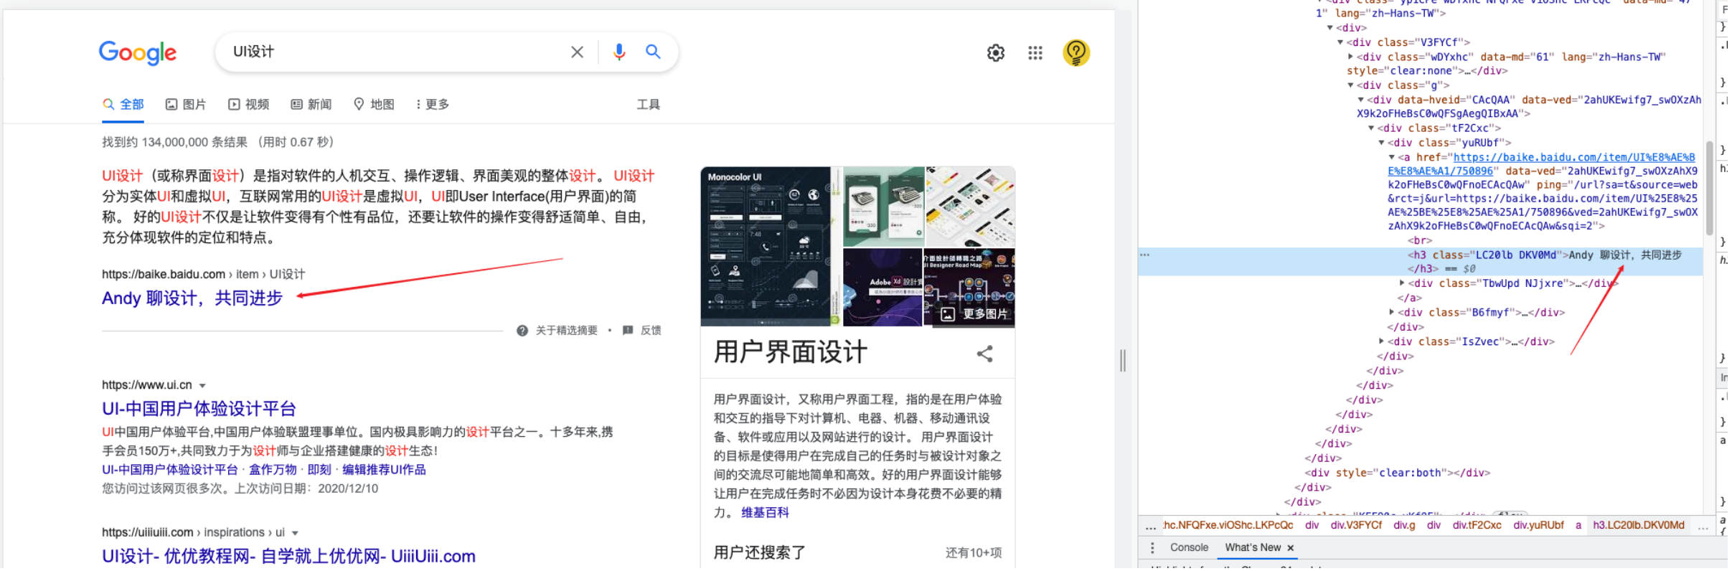Switch to the 新闻 search tab
1732x571 pixels.
(x=311, y=105)
